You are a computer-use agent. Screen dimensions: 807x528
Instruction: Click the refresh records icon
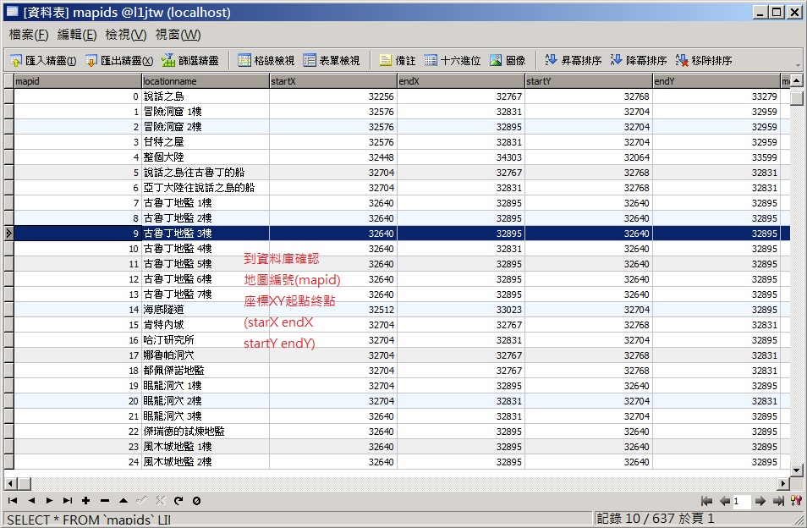(178, 500)
